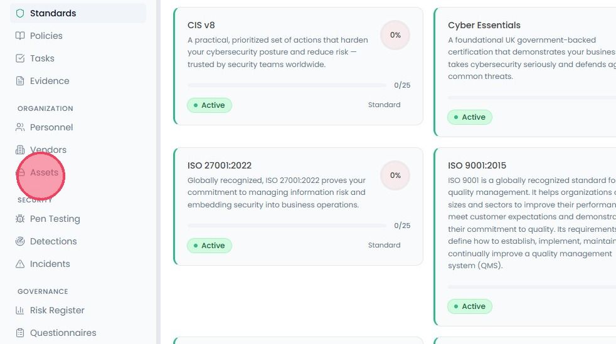Open the CIS v8 standard card
This screenshot has height=344, width=616.
click(298, 66)
